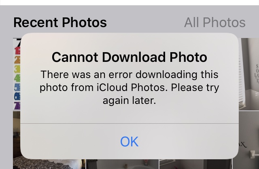259x169 pixels.
Task: Click the "There was an error downloading" line
Action: [x=129, y=74]
